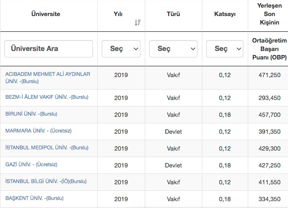Screen dimensions: 288x208
Task: Open Bezm-i Âlem Vakıf Üniv. link
Action: click(x=47, y=97)
